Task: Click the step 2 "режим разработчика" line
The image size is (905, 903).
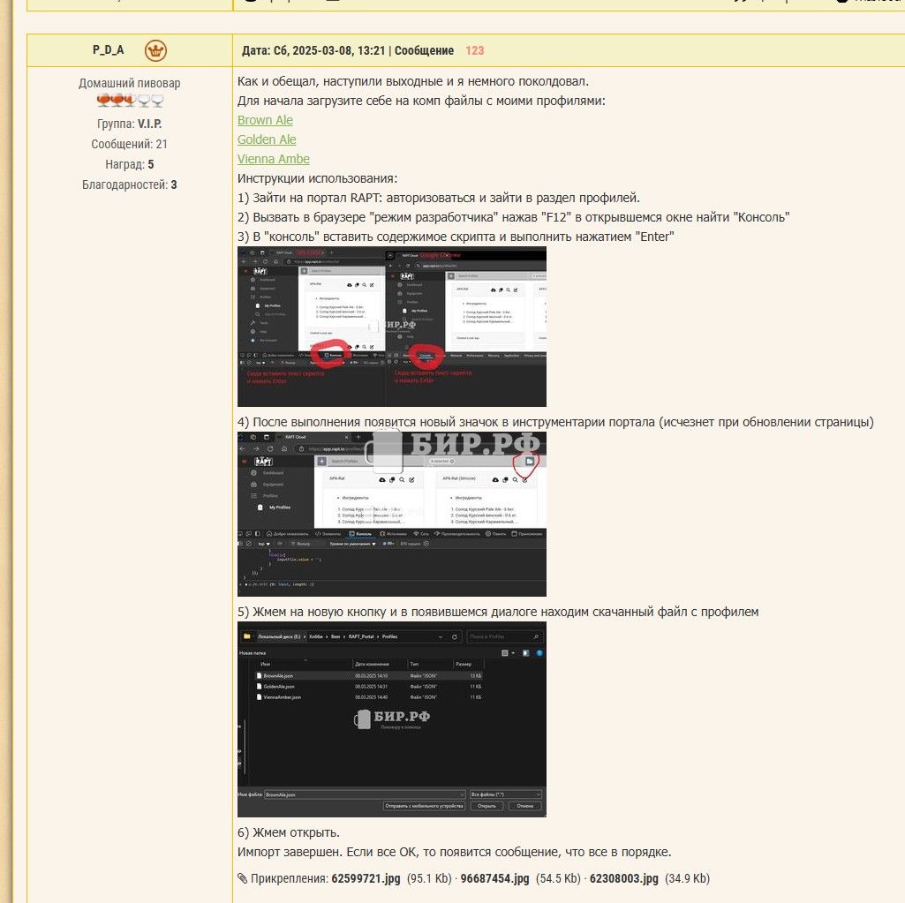Action: [x=513, y=217]
